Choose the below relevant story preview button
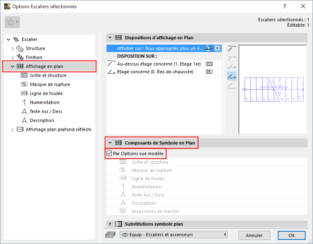Image resolution: width=313 pixels, height=244 pixels. coord(232,86)
